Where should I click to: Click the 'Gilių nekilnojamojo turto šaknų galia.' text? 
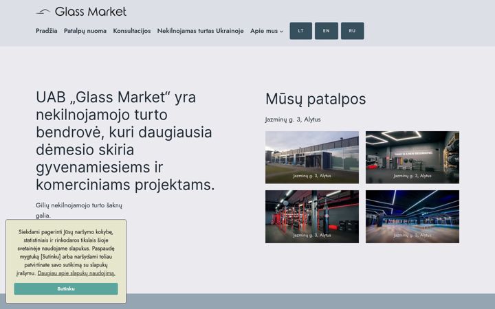coord(79,210)
